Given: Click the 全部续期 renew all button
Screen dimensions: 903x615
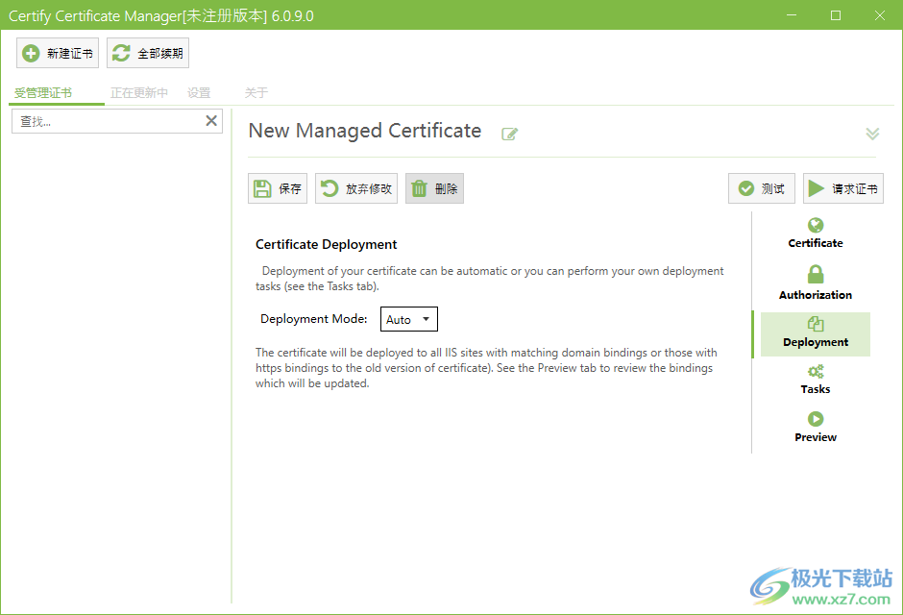Looking at the screenshot, I should click(x=148, y=53).
